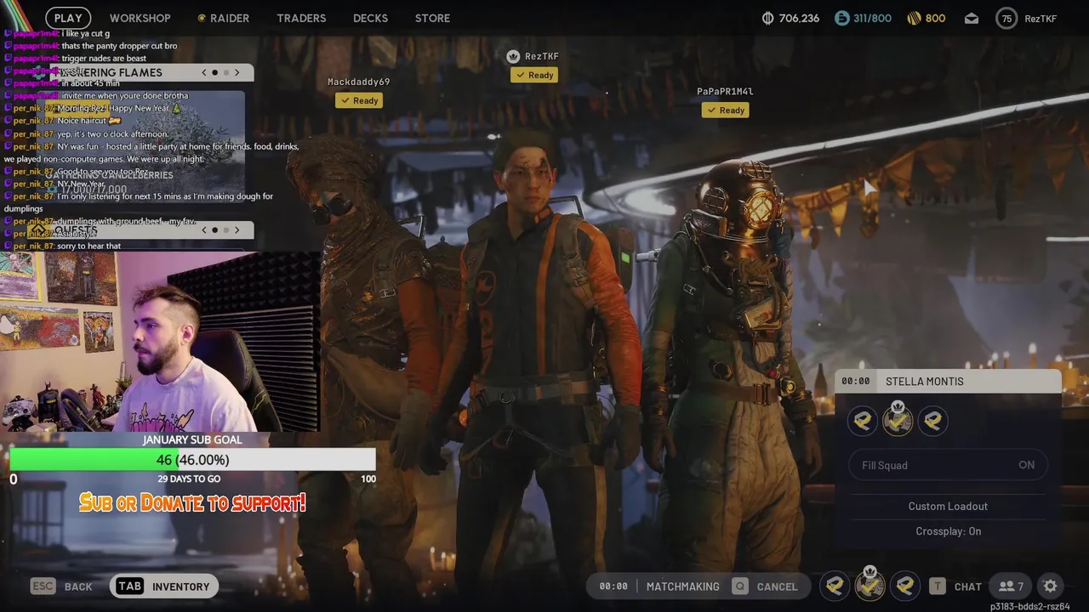Image resolution: width=1089 pixels, height=612 pixels.
Task: Click the gold striped currency icon beside 800
Action: pos(914,18)
